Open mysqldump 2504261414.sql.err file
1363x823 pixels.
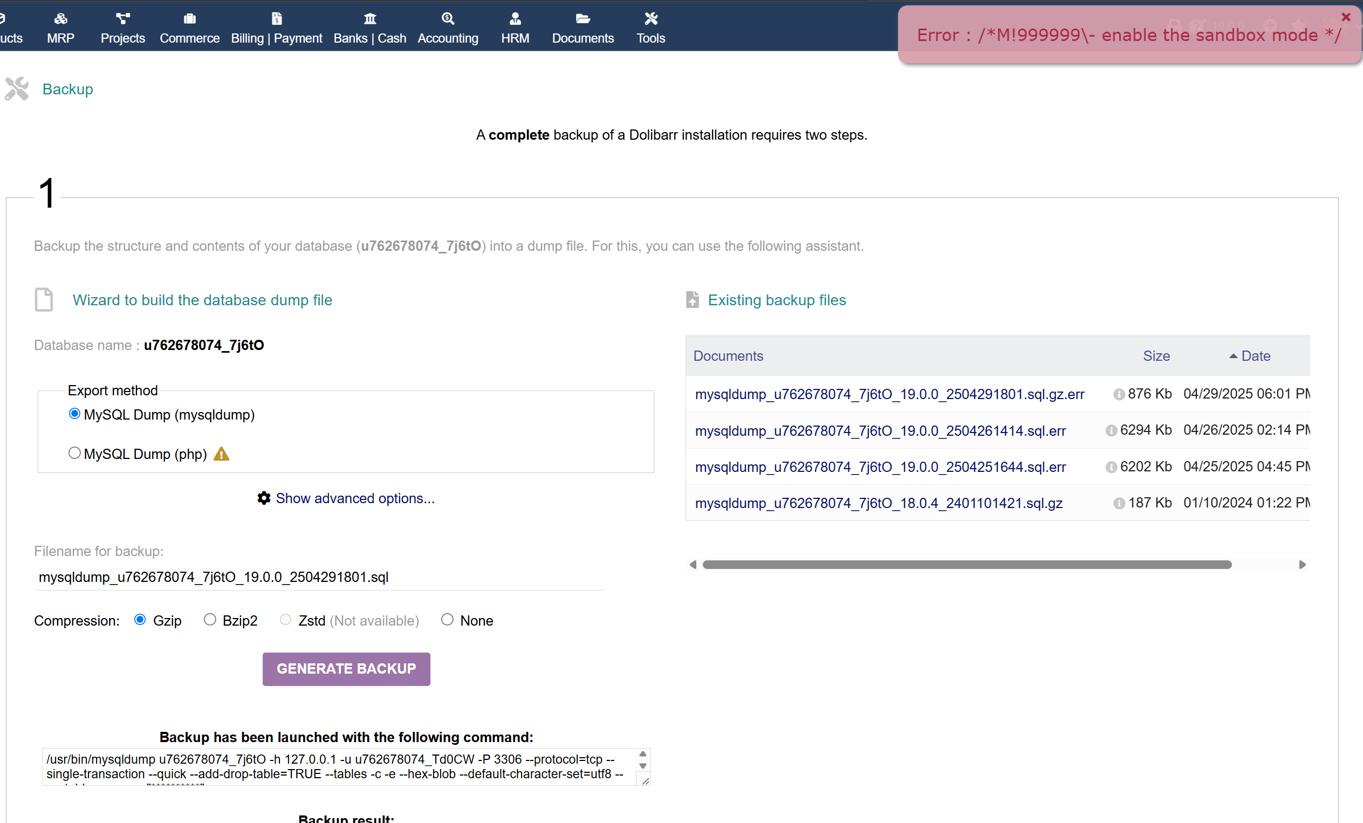tap(881, 431)
